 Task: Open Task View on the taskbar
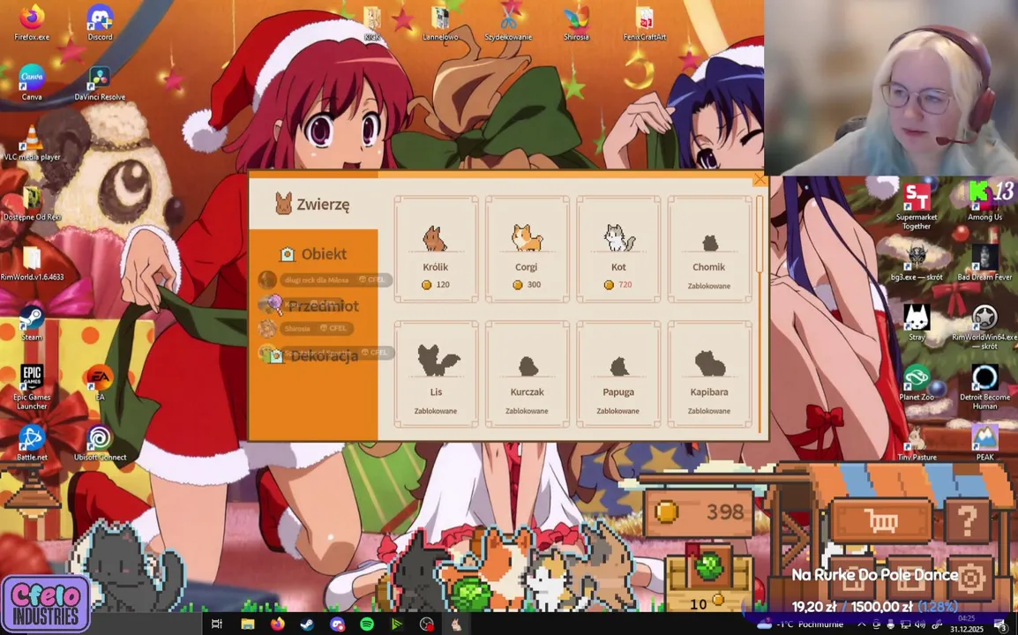(217, 624)
